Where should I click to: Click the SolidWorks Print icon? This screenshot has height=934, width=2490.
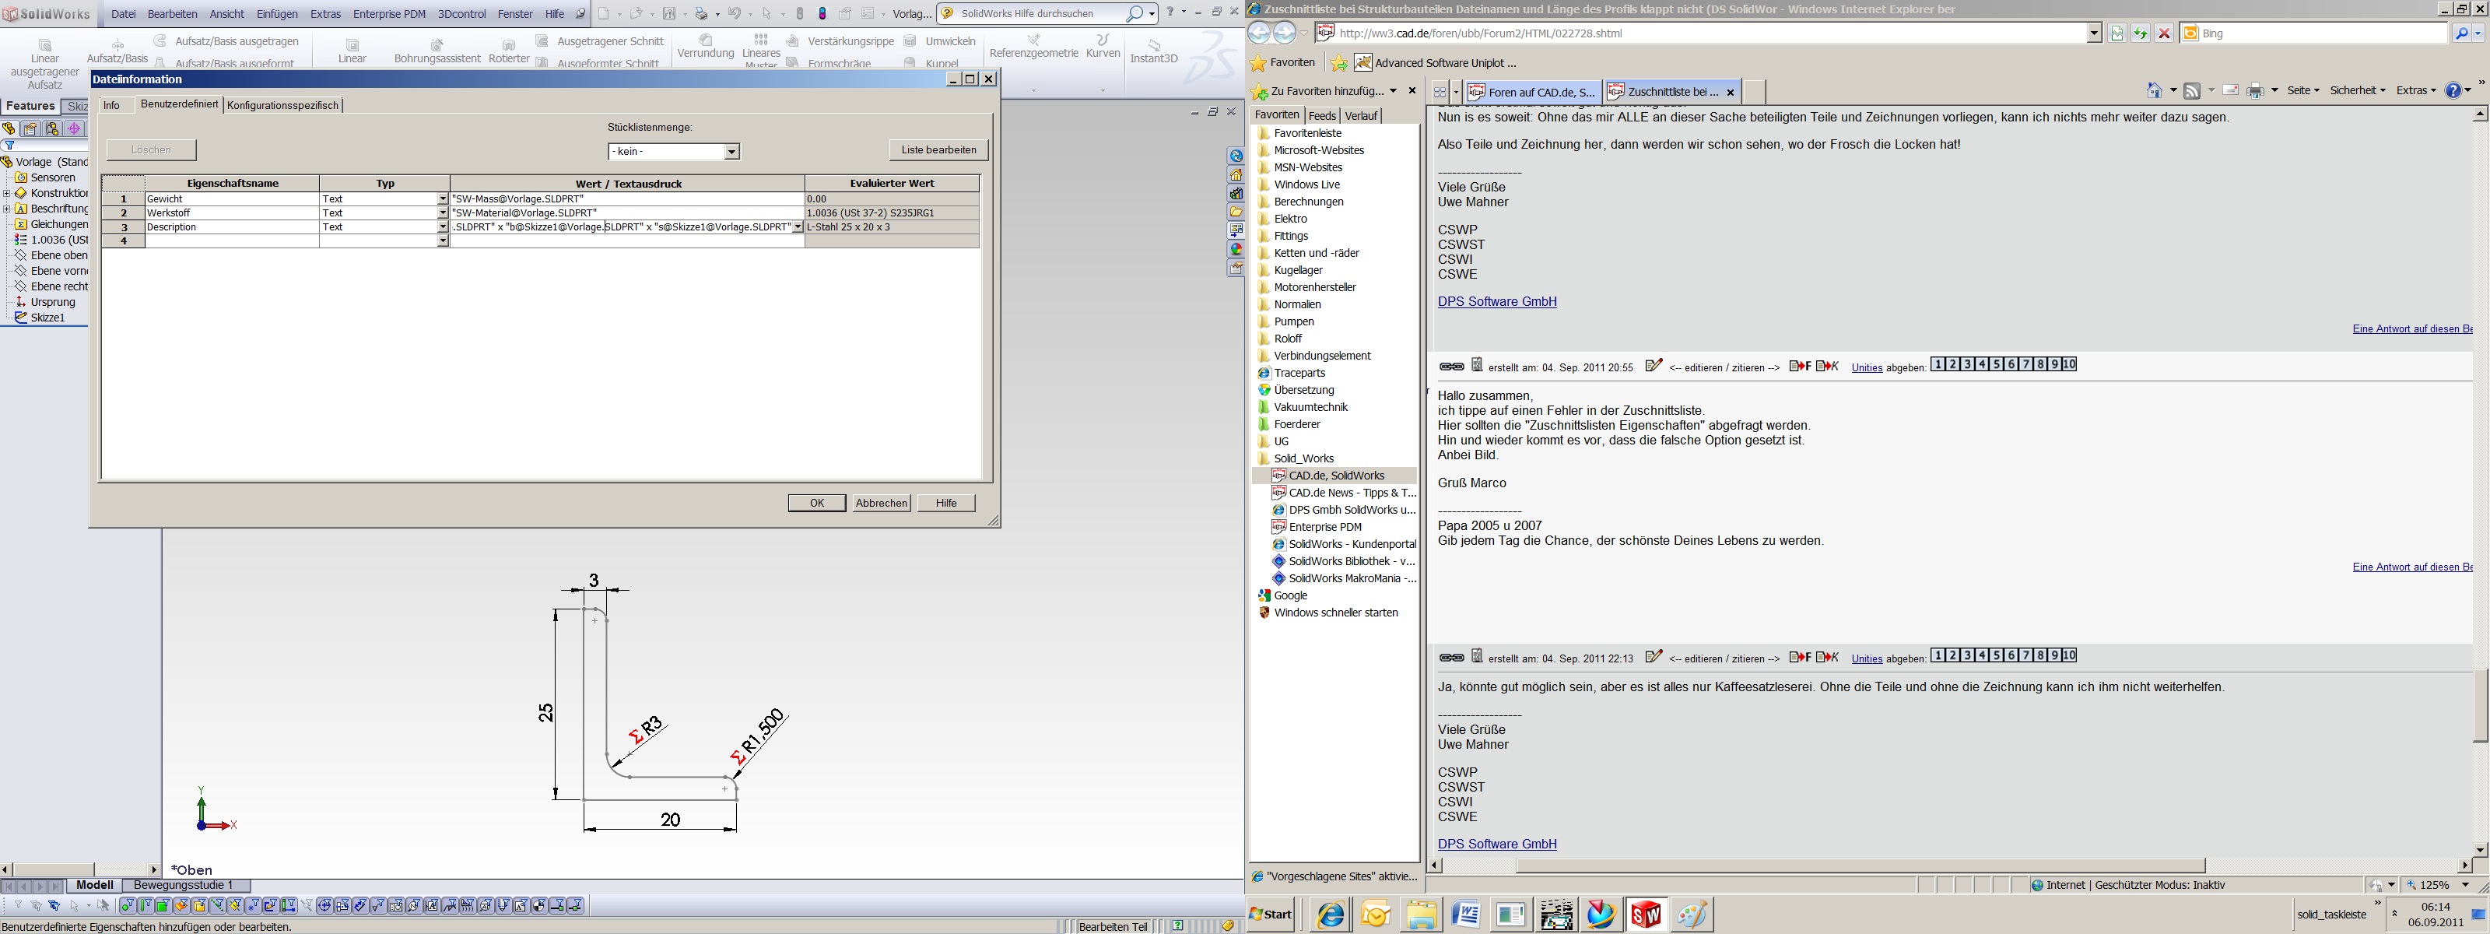click(702, 13)
